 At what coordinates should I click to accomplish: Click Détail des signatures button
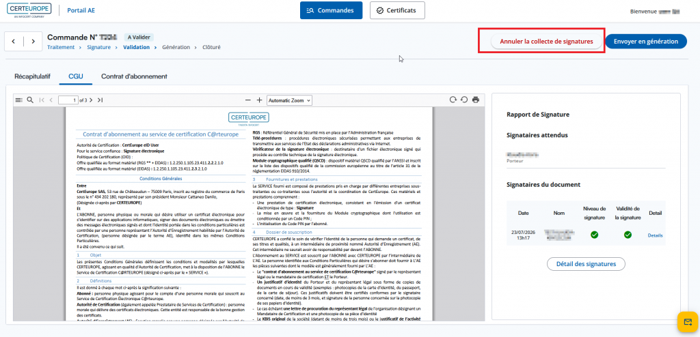coord(586,264)
